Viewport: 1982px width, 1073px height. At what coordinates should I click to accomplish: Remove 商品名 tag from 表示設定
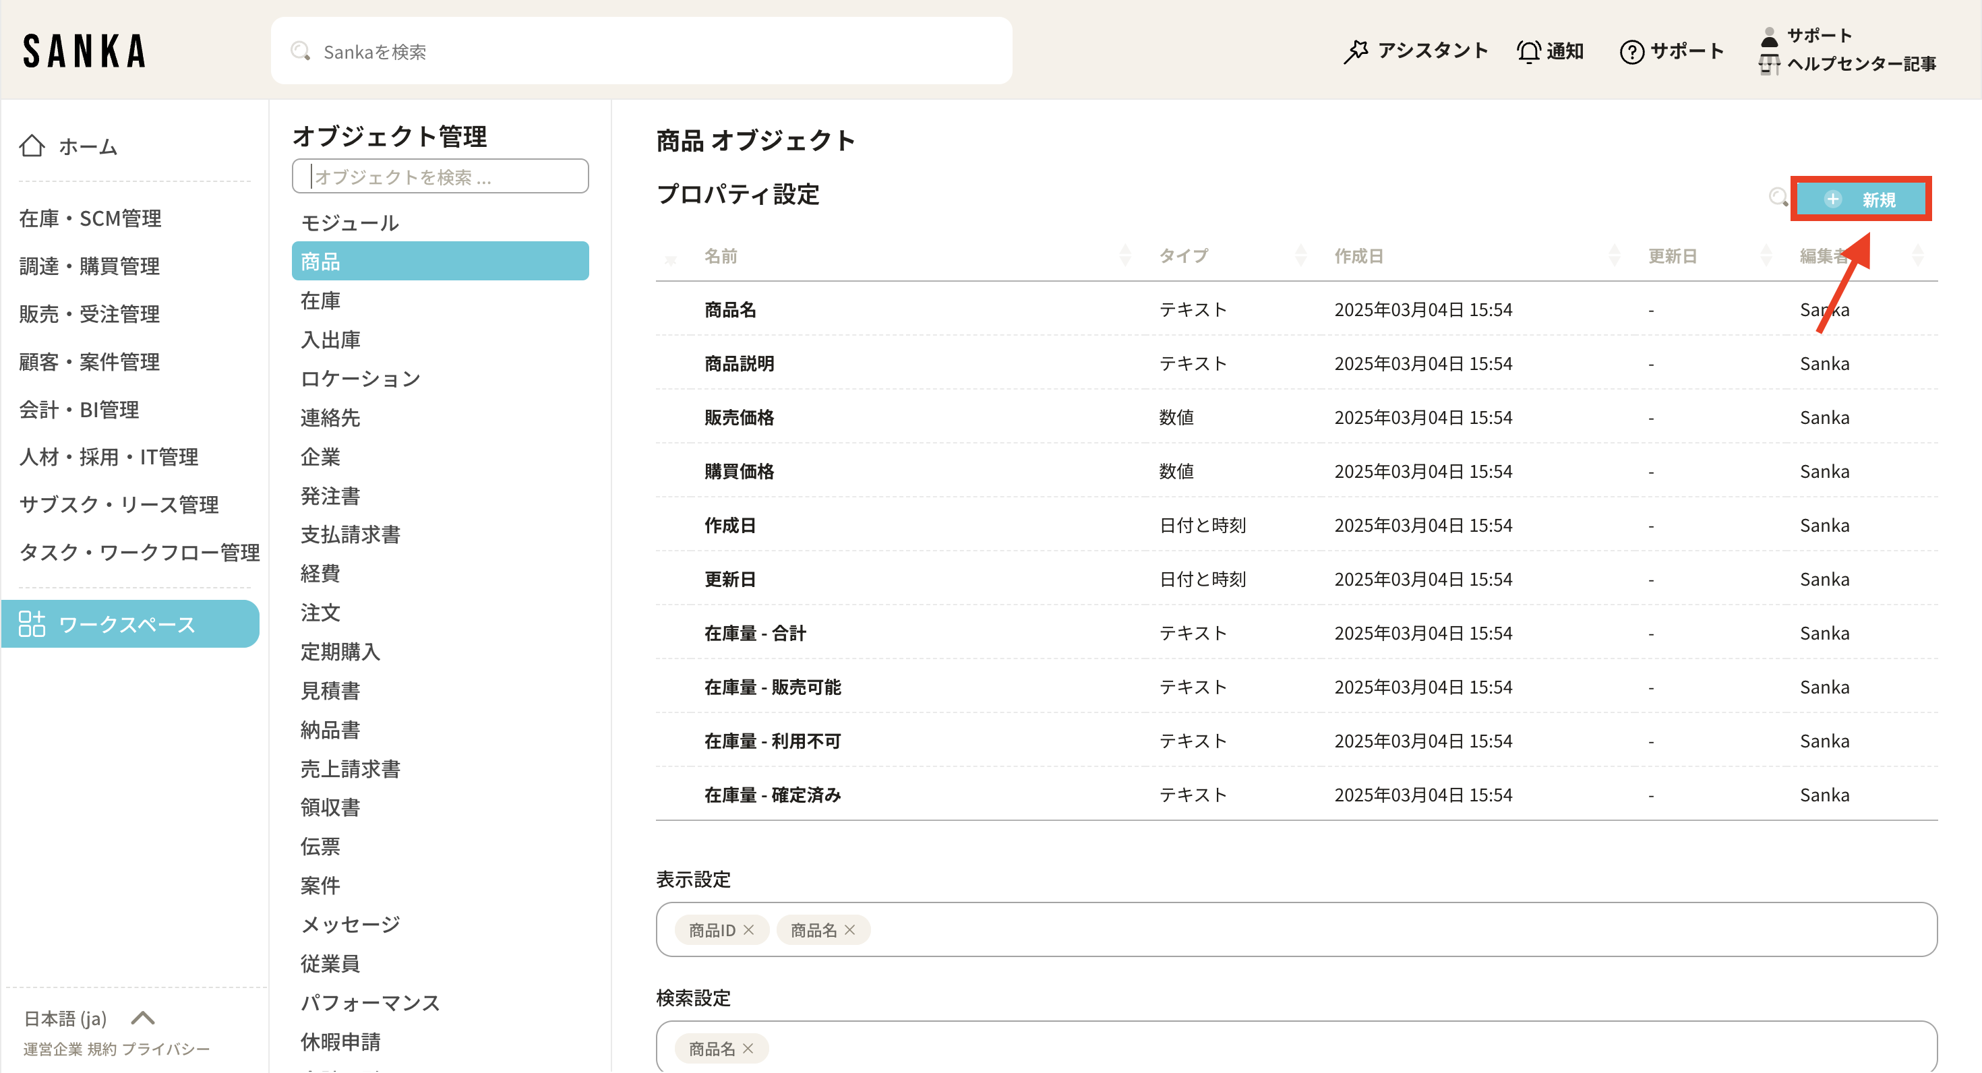[x=850, y=930]
